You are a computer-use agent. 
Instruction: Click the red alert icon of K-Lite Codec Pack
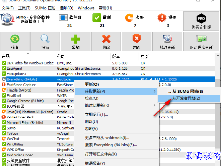[4, 117]
